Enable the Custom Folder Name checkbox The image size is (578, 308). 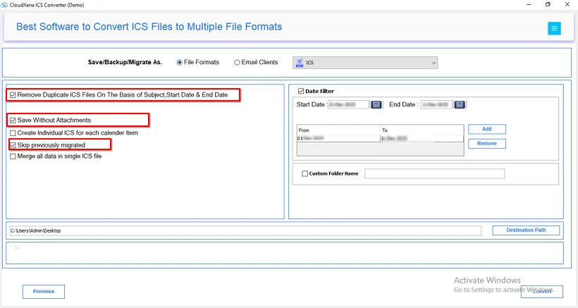[305, 173]
